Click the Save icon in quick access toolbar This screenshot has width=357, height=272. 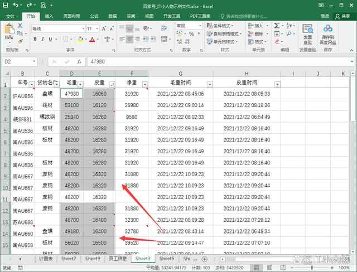[6, 5]
